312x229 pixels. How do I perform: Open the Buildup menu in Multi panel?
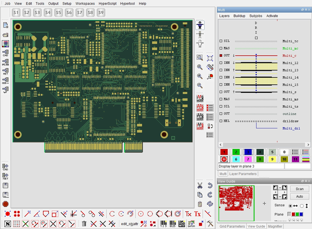tap(239, 16)
